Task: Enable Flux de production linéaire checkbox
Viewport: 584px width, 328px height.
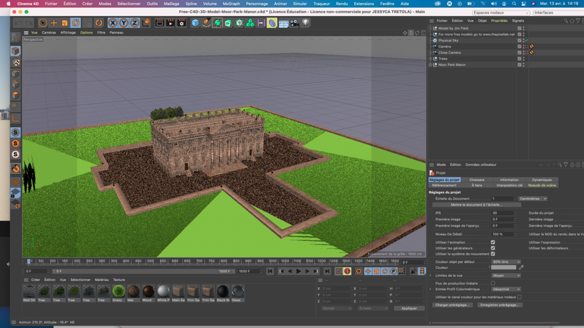Action: [x=493, y=283]
